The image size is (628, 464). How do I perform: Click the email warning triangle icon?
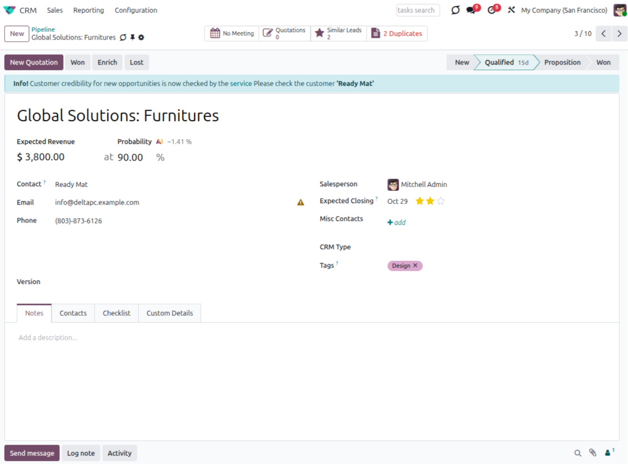tap(301, 203)
